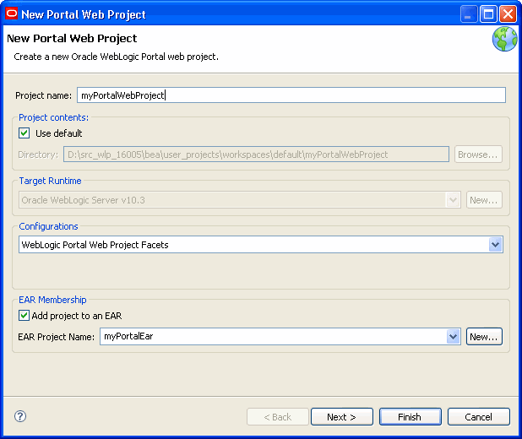Click the Configurations group label

coord(48,226)
